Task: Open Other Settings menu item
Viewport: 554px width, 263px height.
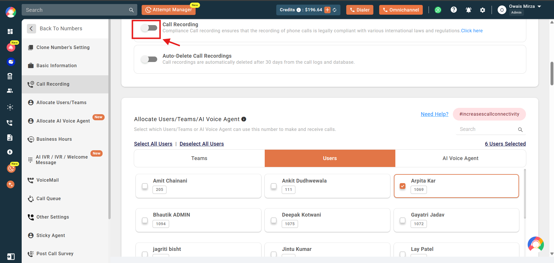Action: coord(65,217)
